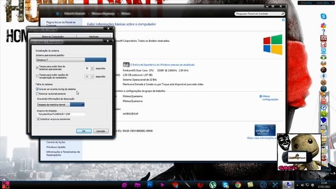Click 'Obter mais informações' online link
The image size is (336, 189).
[x=262, y=138]
